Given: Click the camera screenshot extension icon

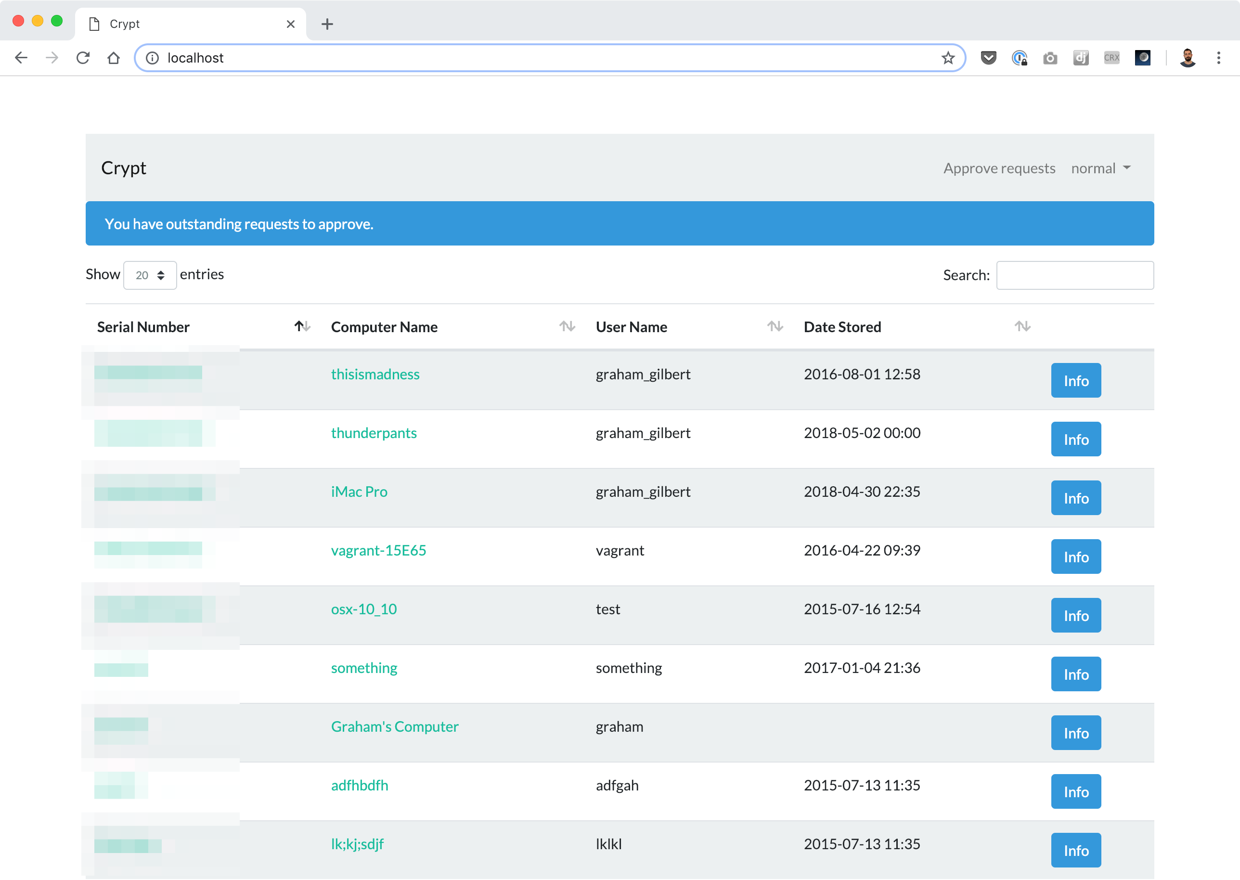Looking at the screenshot, I should 1050,57.
